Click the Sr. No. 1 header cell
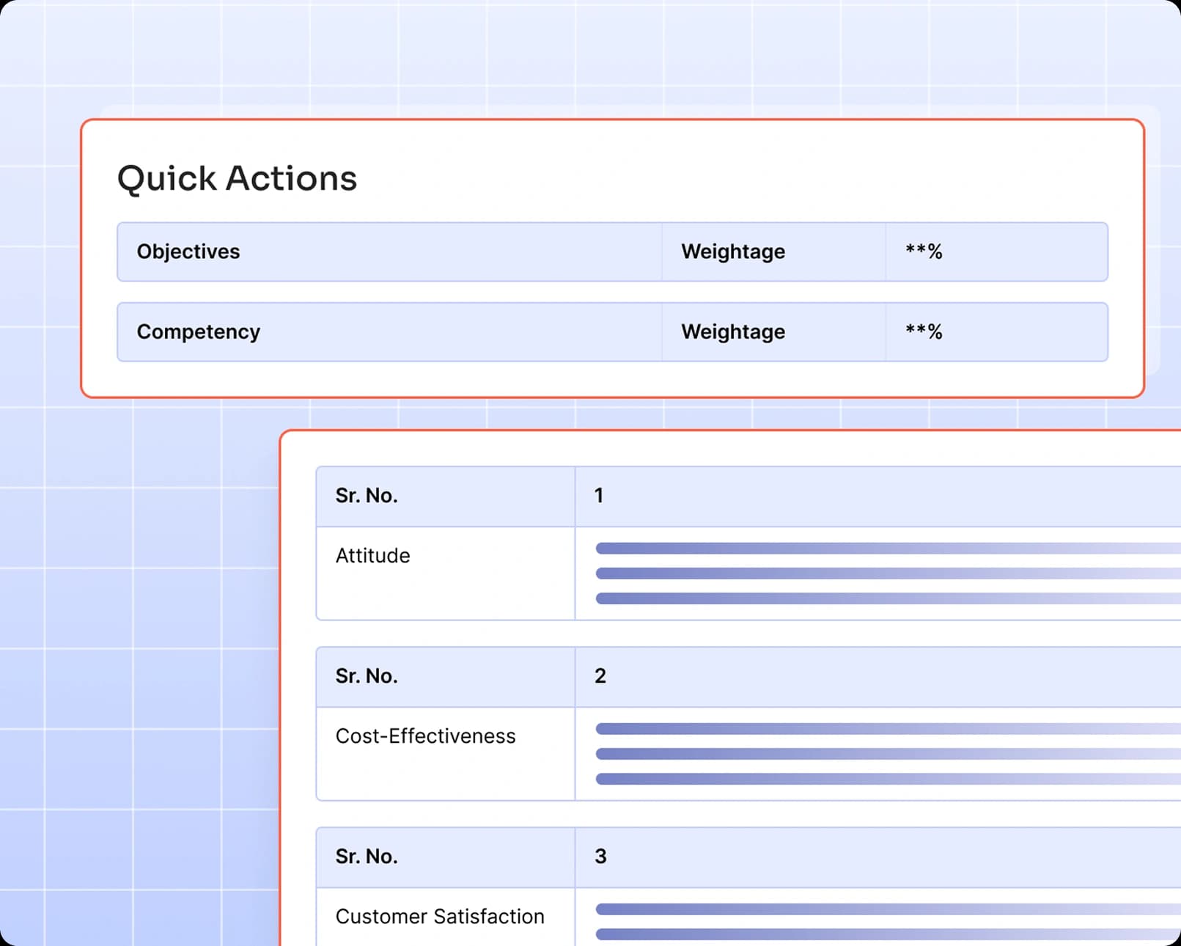 point(367,495)
